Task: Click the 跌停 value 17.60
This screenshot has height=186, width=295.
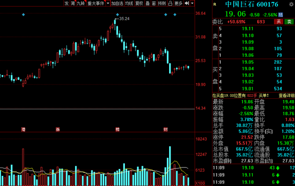Action: tap(289, 137)
